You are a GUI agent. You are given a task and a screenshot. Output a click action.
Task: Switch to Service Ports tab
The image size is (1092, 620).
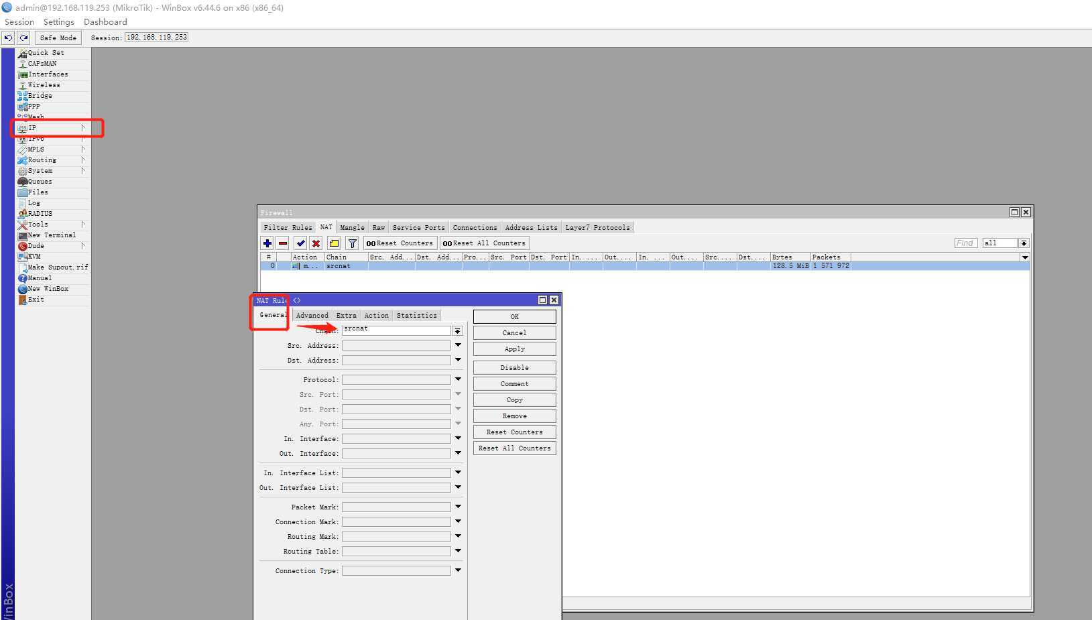(418, 228)
